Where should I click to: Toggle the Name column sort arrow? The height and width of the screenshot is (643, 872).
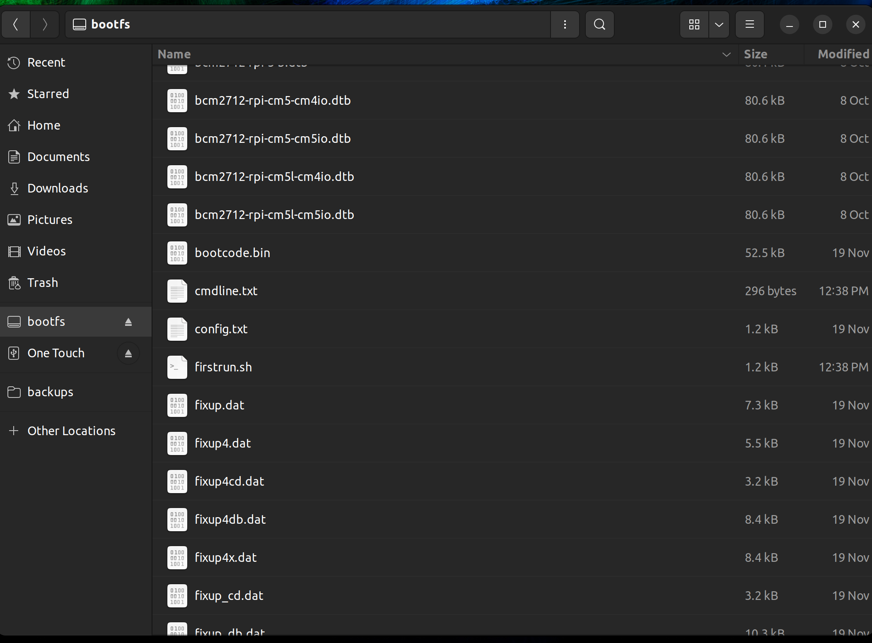(726, 54)
